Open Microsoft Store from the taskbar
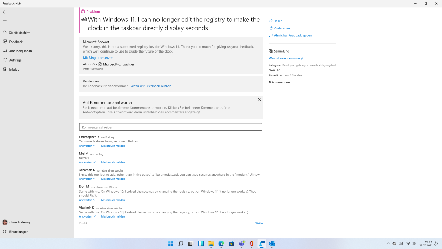Image resolution: width=442 pixels, height=249 pixels. pyautogui.click(x=231, y=243)
